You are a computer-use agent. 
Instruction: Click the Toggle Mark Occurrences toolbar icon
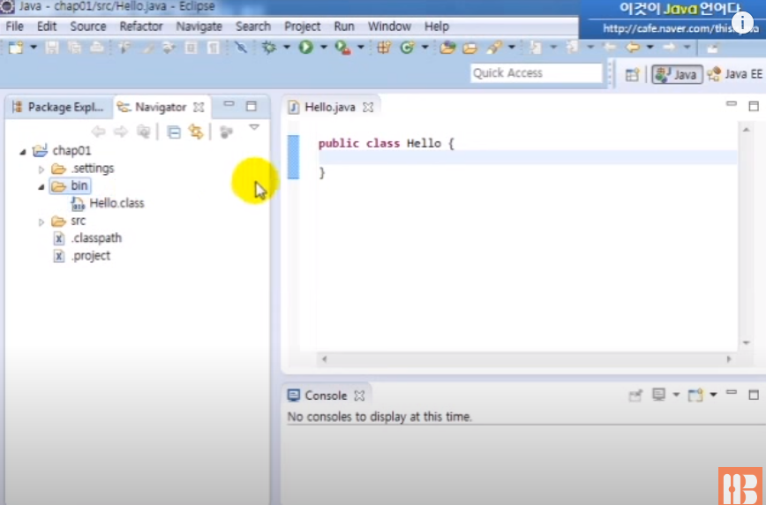pyautogui.click(x=147, y=48)
